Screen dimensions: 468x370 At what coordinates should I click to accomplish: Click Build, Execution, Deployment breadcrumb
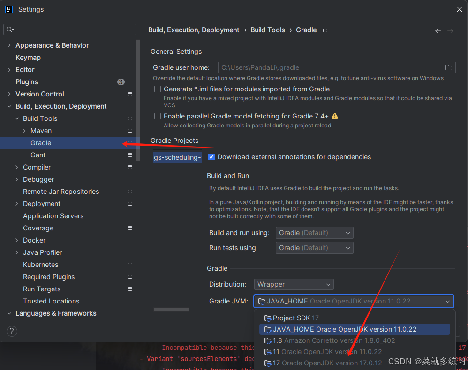pos(194,30)
